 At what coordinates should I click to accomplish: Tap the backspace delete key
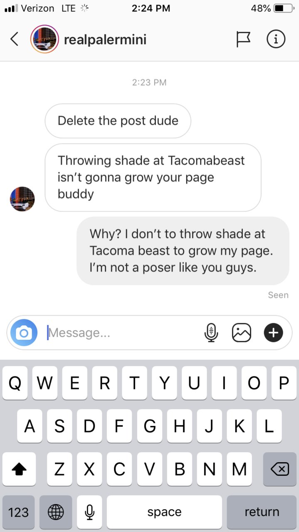280,469
